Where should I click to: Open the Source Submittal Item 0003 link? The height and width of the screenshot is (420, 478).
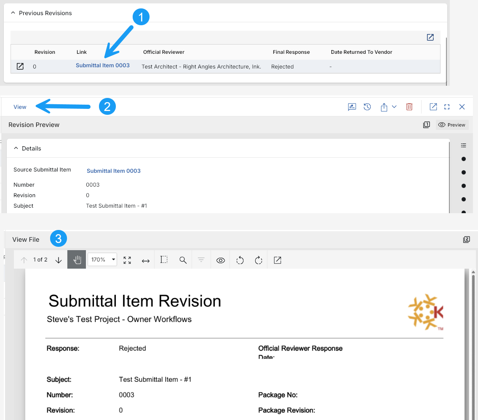[114, 171]
